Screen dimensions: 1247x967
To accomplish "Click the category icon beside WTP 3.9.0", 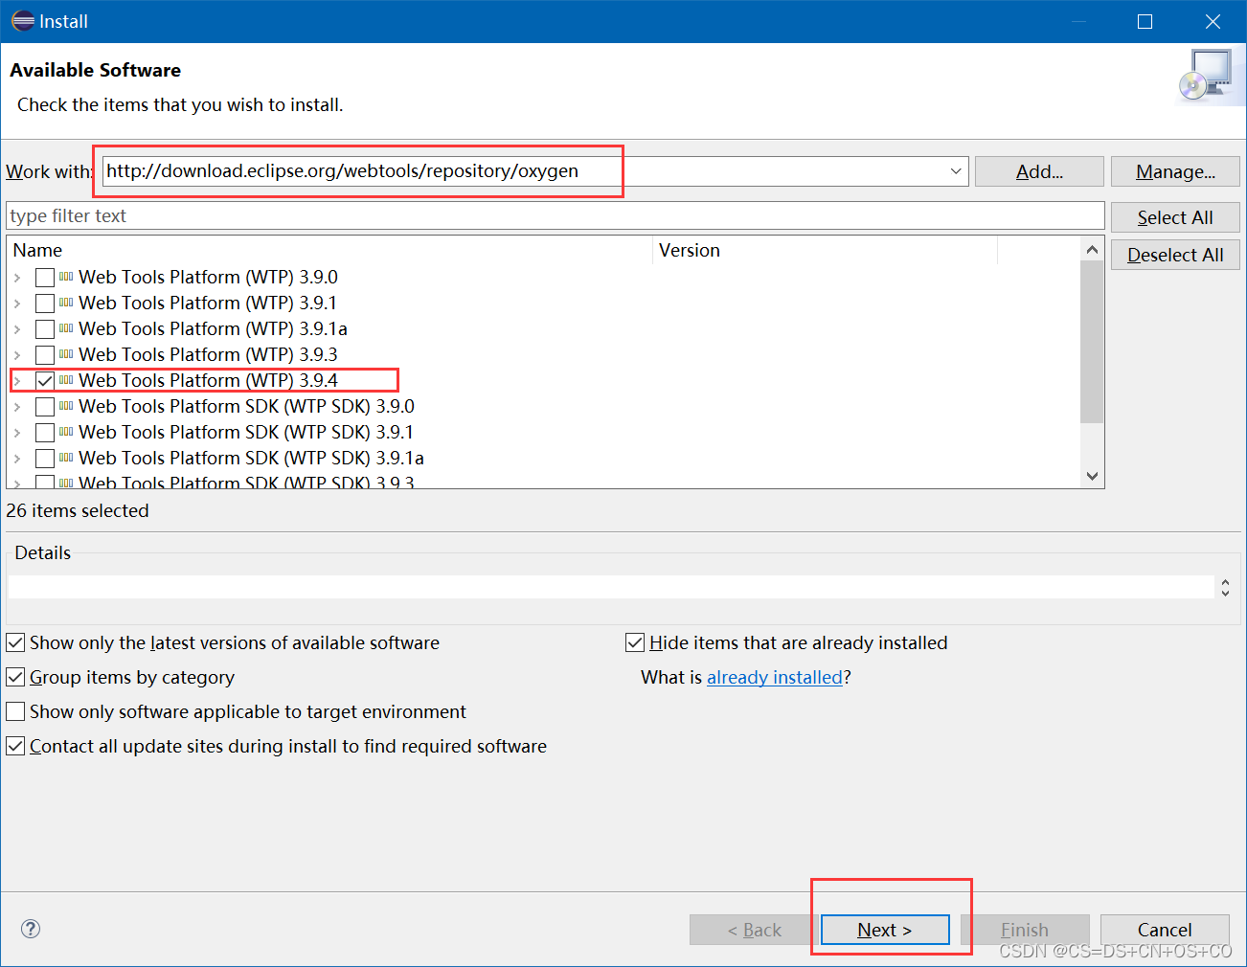I will click(x=66, y=277).
